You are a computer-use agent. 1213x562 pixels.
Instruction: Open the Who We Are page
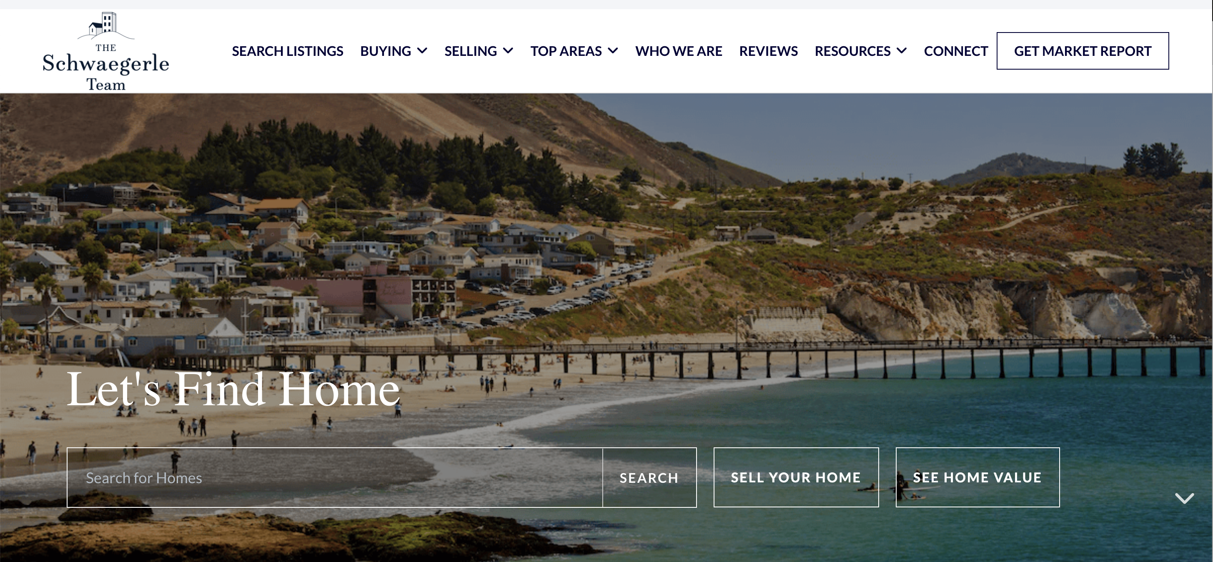(x=679, y=51)
